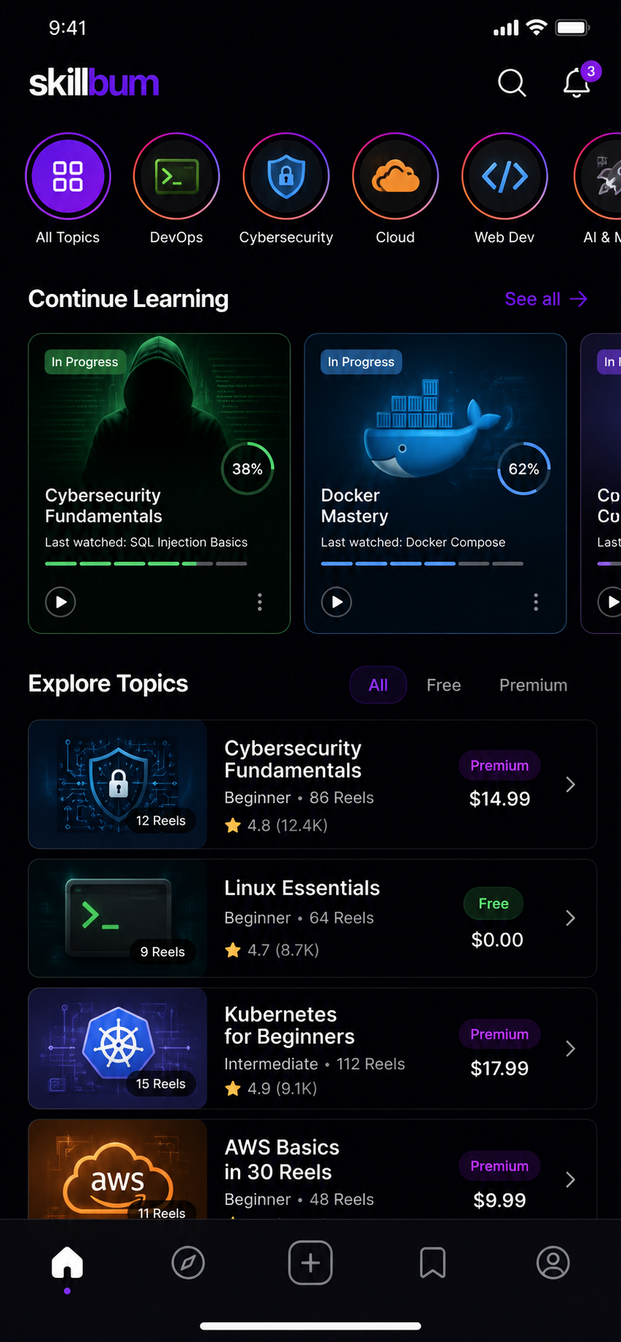Click the Premium badge on Kubernetes row
Image resolution: width=621 pixels, height=1342 pixels.
click(499, 1034)
